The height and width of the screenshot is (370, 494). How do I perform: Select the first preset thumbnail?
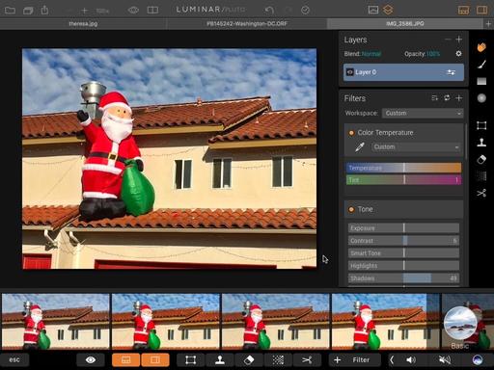point(55,322)
